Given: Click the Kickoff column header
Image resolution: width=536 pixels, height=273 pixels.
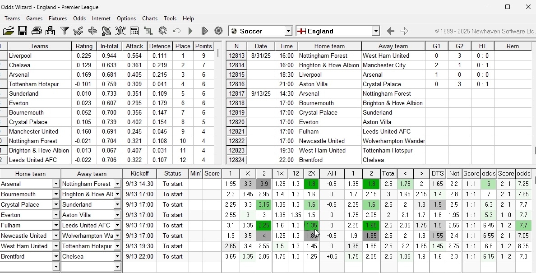Looking at the screenshot, I should pos(139,174).
